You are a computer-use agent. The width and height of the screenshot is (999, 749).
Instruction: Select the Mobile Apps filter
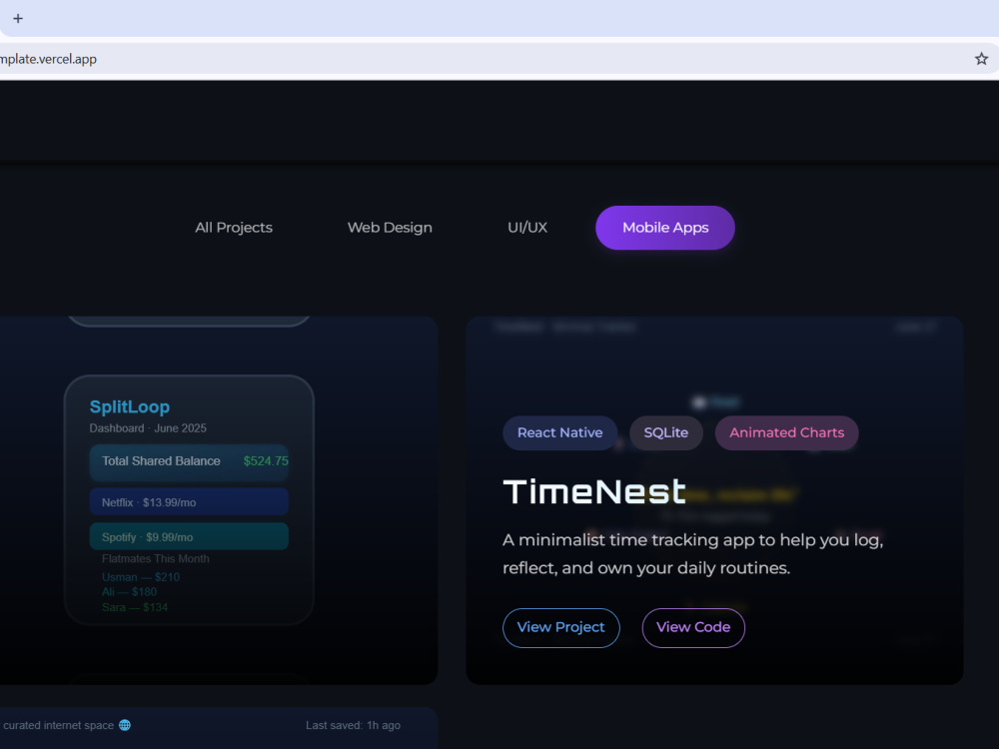665,228
